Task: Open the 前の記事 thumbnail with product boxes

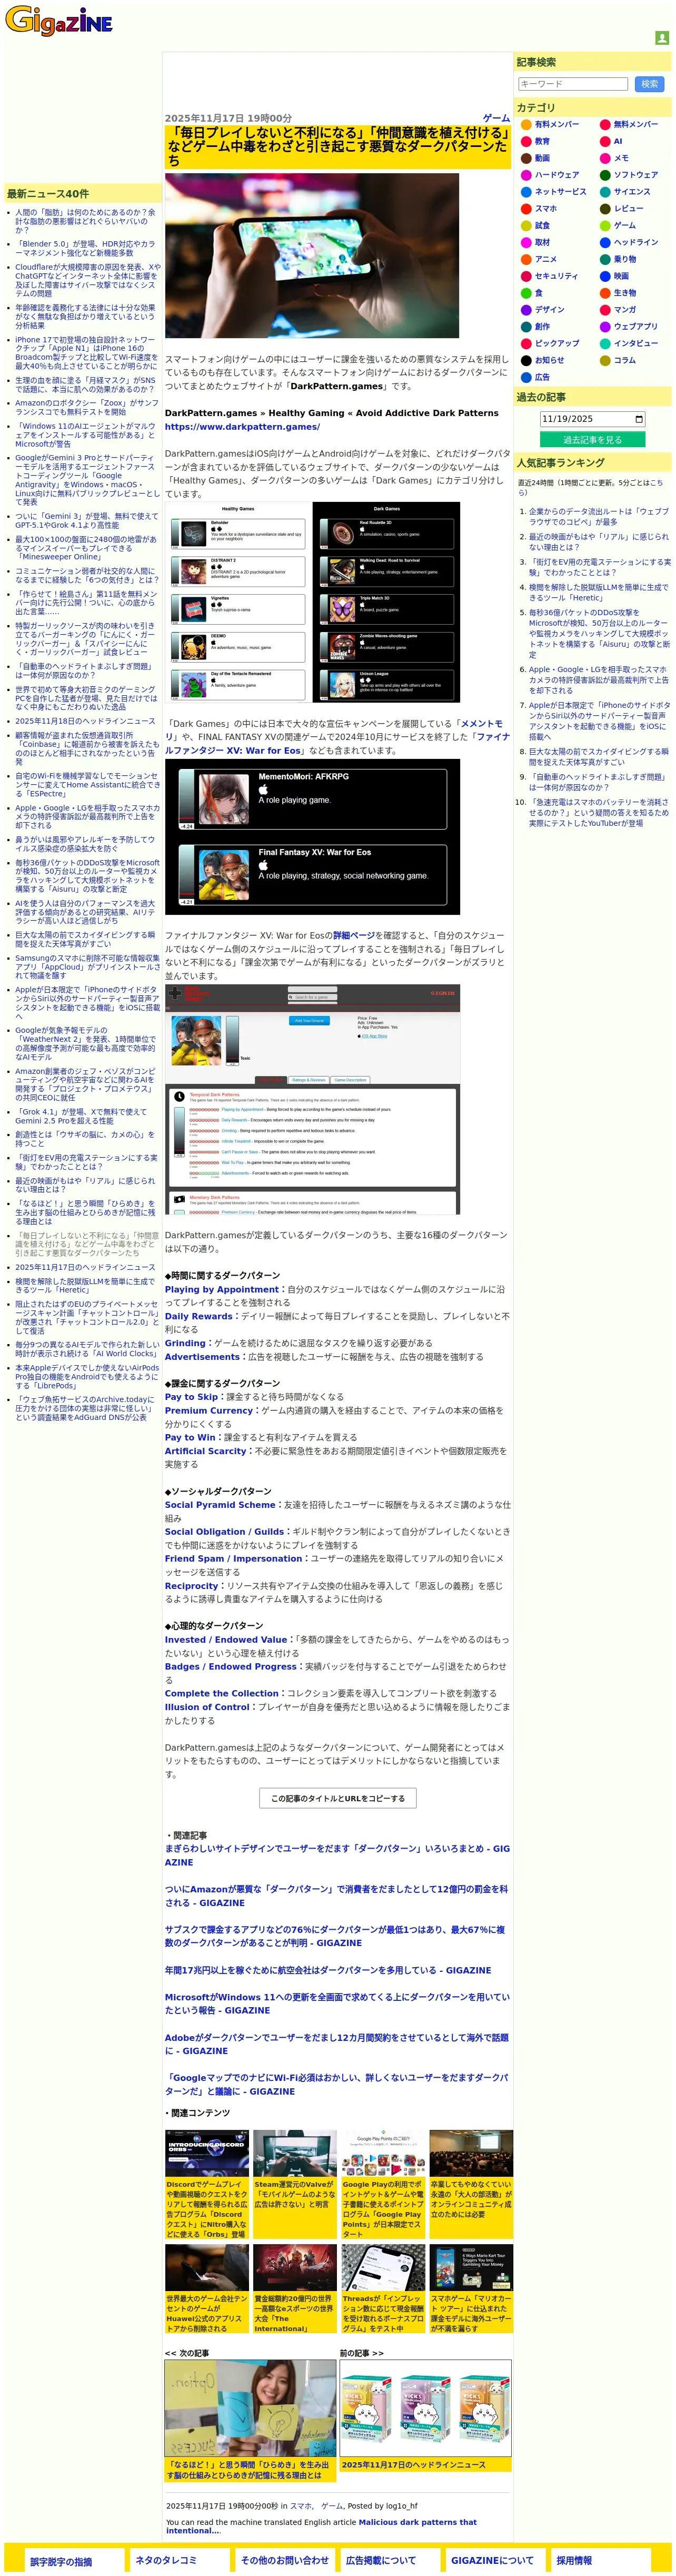Action: click(425, 2407)
